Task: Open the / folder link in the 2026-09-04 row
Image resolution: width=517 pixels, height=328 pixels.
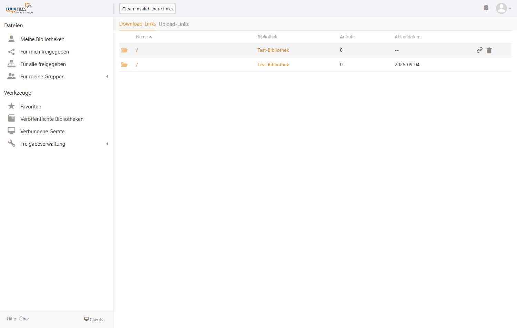Action: 137,65
